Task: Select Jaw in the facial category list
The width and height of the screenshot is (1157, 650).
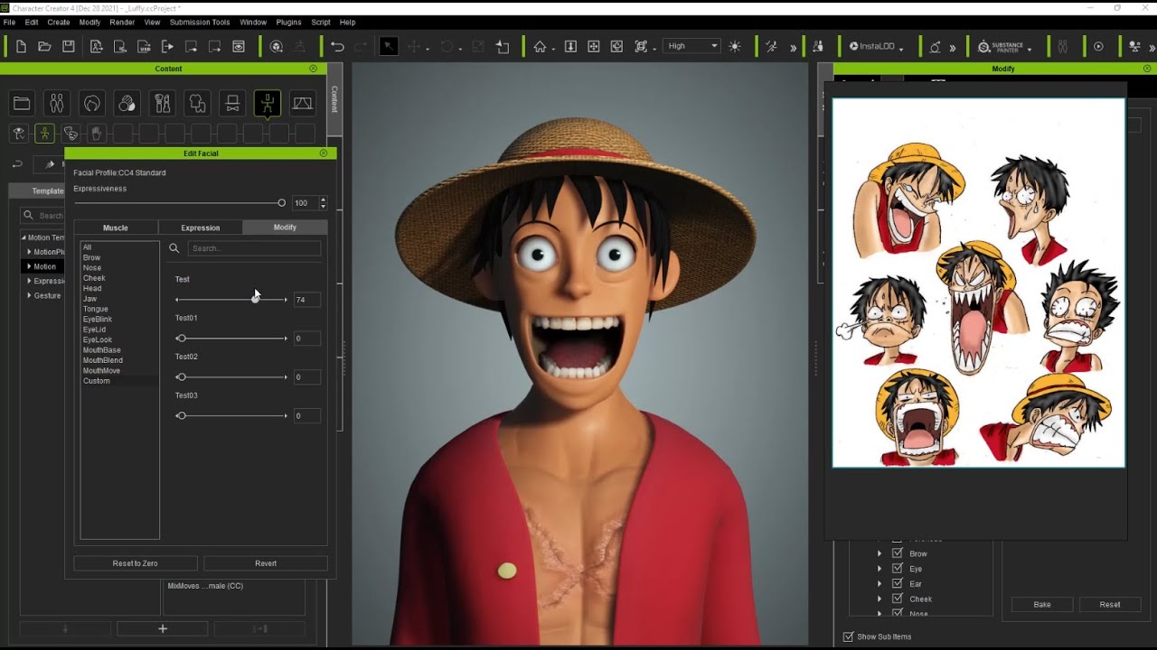Action: pos(89,299)
